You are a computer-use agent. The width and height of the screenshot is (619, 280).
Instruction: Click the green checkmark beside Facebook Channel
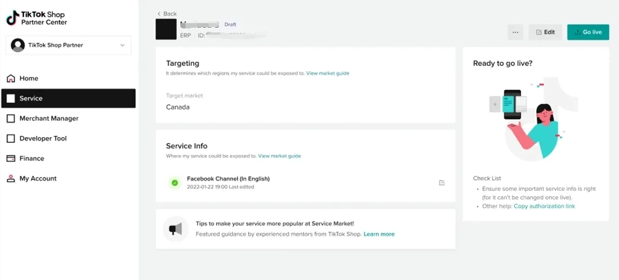point(174,183)
